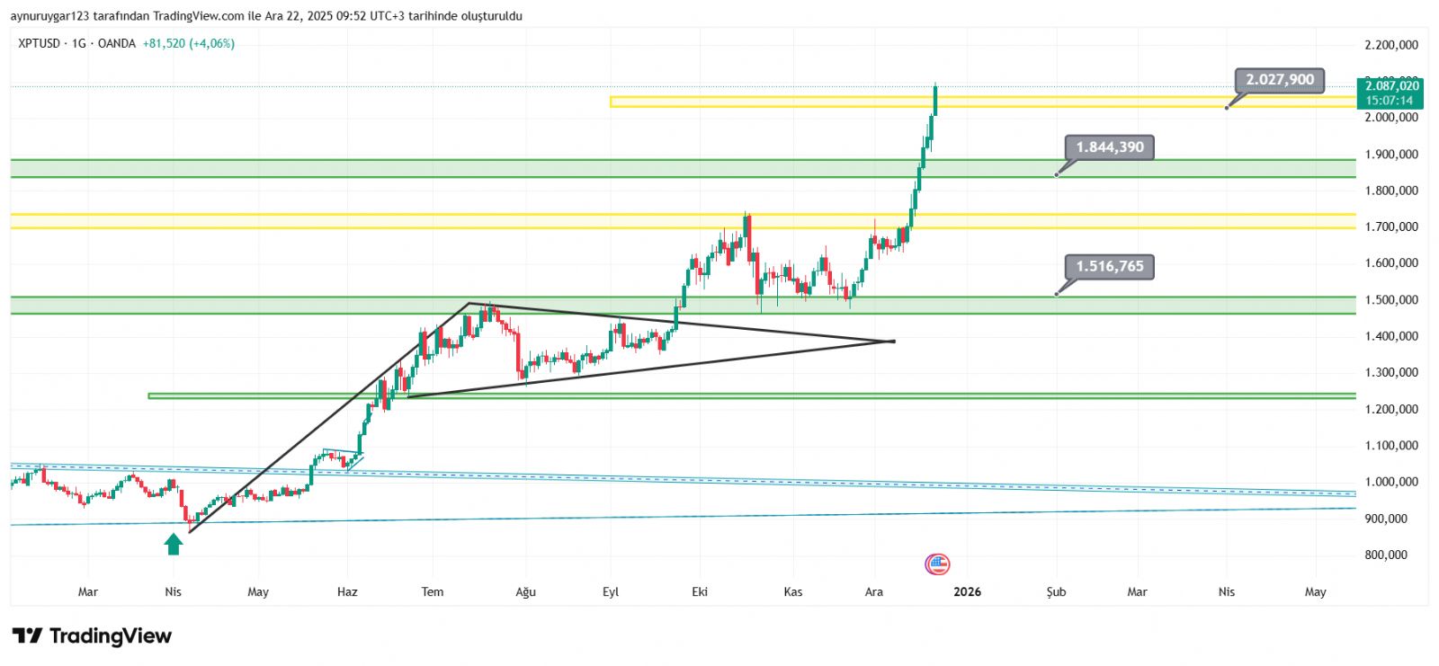Select the 2.027,900 price callout label
1439x666 pixels.
click(x=1279, y=80)
